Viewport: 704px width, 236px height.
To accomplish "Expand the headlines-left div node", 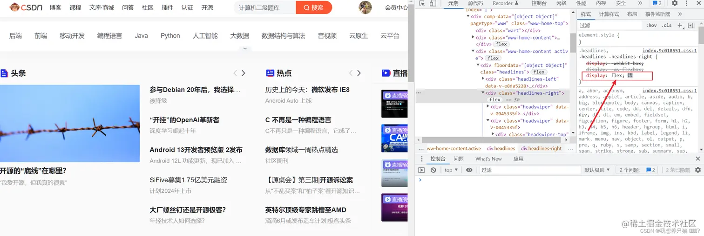I will click(x=483, y=79).
